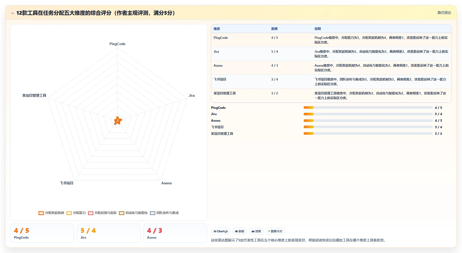The width and height of the screenshot is (462, 253).
Task: Click the 某项目管理工具 progress bar
Action: (368, 133)
